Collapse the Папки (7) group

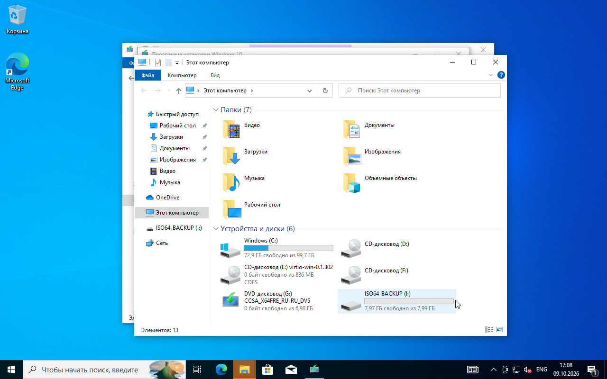pos(216,110)
